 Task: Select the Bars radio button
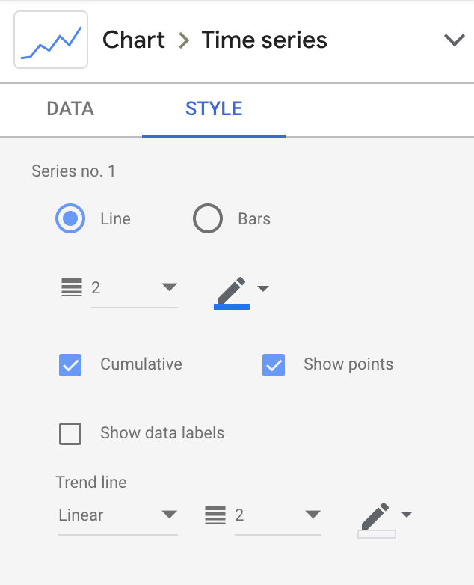click(208, 218)
